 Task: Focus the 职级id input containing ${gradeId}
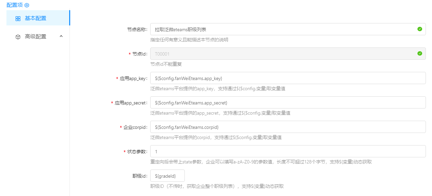168,176
